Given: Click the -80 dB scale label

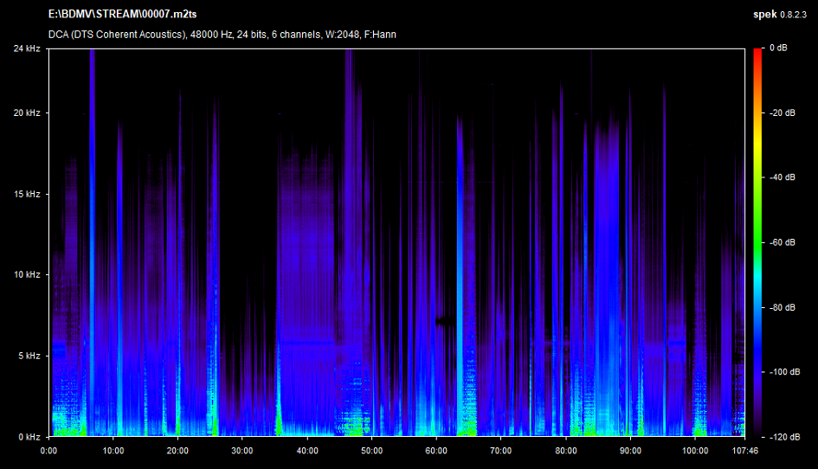Looking at the screenshot, I should (783, 307).
